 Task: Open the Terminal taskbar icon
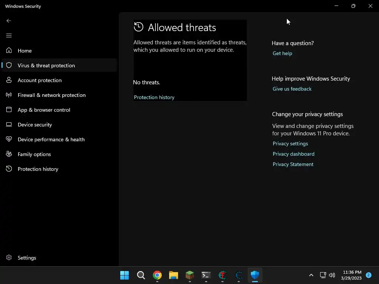tap(206, 275)
